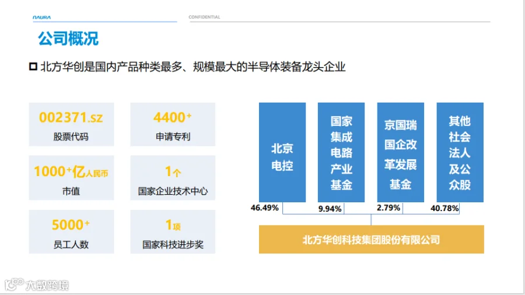Select the 国家科技进步奖 label
Viewport: 525px width, 295px height.
(x=173, y=244)
